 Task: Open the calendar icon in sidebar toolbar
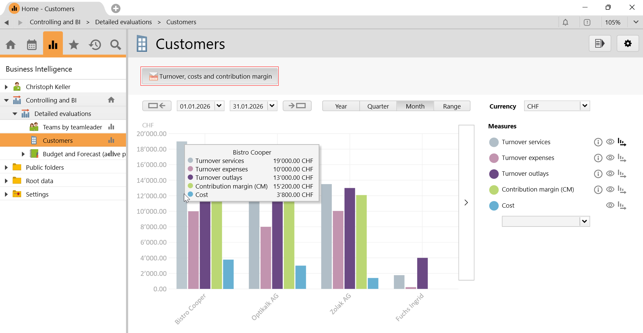32,45
